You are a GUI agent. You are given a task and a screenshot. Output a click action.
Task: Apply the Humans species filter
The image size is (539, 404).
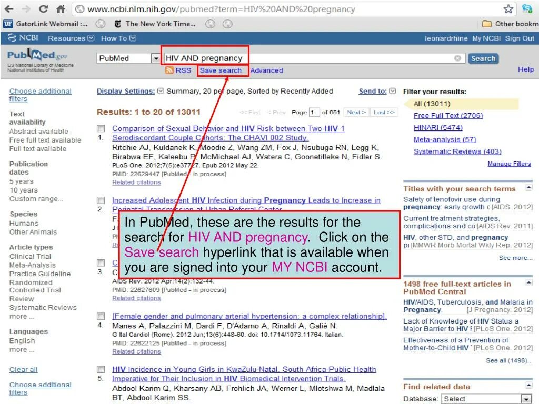(x=24, y=223)
